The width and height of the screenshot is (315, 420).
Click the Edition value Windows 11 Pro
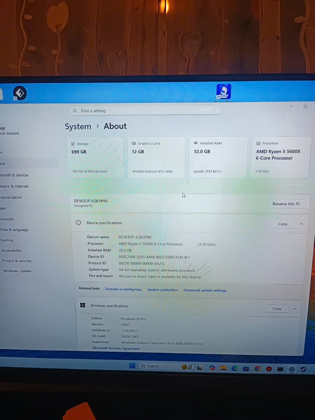click(133, 319)
